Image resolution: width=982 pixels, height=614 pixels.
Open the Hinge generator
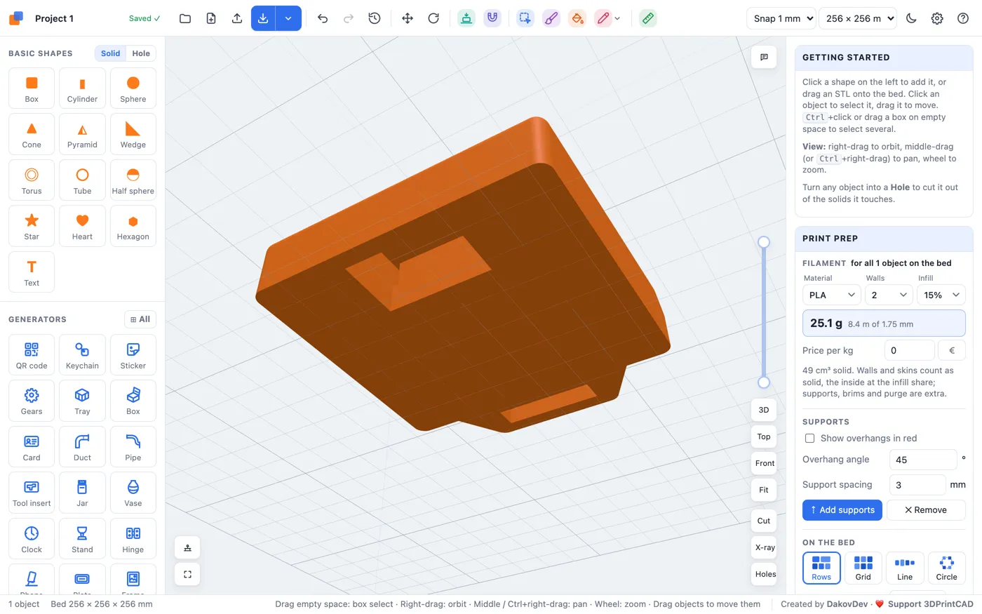pyautogui.click(x=133, y=539)
